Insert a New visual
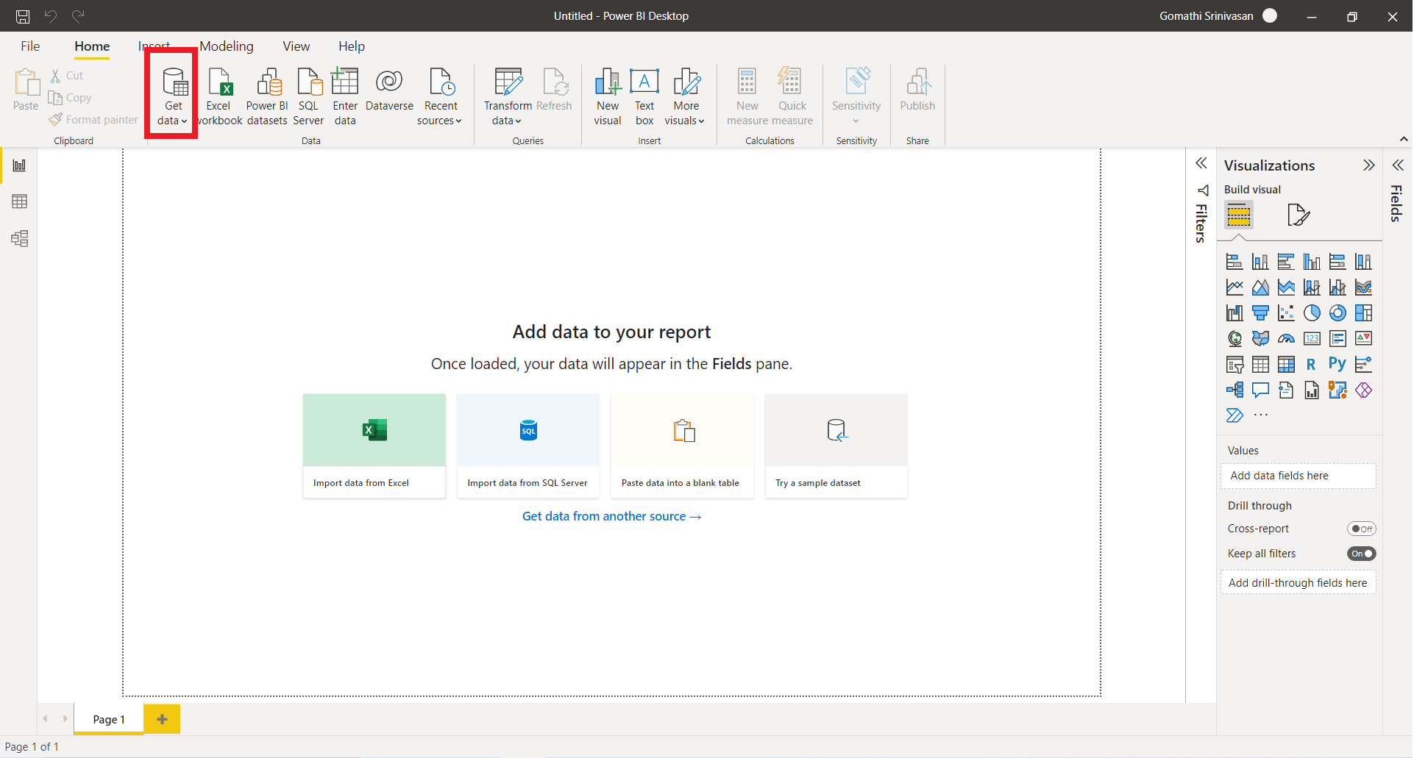Viewport: 1414px width, 758px height. pyautogui.click(x=608, y=96)
